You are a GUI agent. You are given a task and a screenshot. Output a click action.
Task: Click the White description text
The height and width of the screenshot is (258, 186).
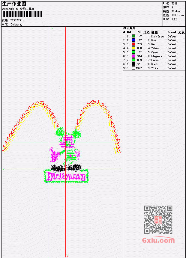155,68
